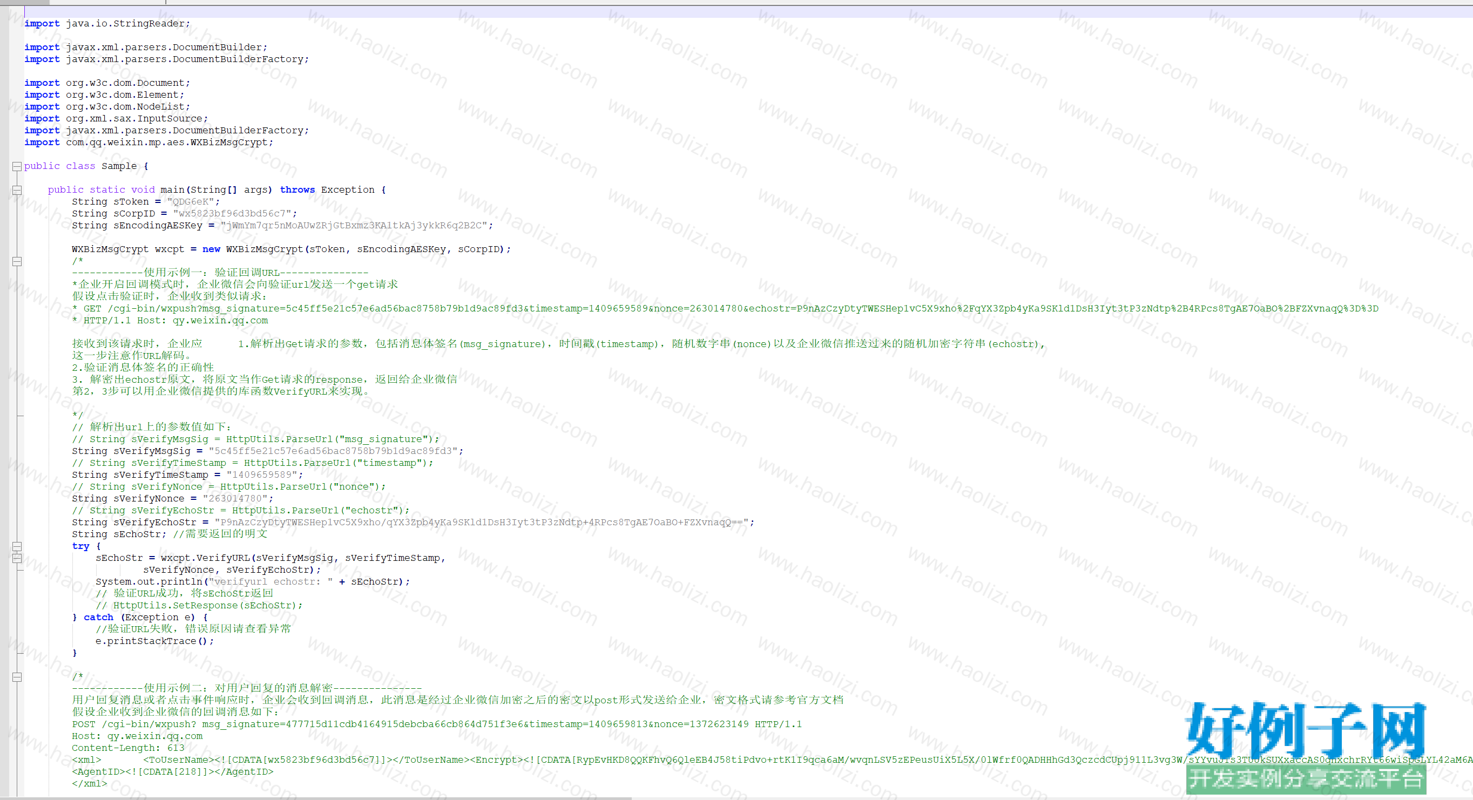
Task: Click 'import org.xml.sax.InputSource;' line
Action: tap(116, 119)
